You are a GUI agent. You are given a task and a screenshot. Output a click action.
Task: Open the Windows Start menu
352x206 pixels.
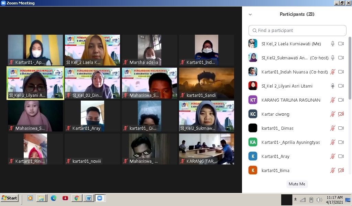tap(10, 198)
